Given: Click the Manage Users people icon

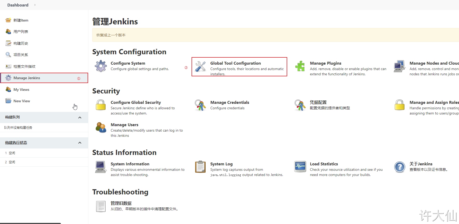Looking at the screenshot, I should tap(101, 127).
